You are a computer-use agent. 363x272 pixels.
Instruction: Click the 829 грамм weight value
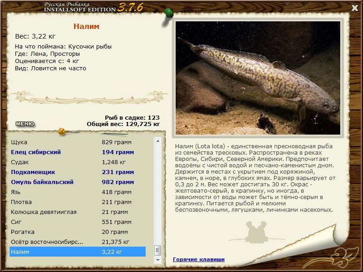click(x=117, y=142)
